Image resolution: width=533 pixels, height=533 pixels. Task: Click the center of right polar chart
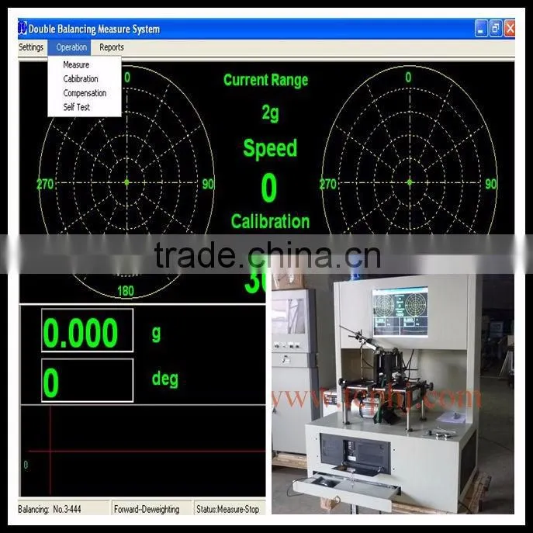[x=410, y=182]
